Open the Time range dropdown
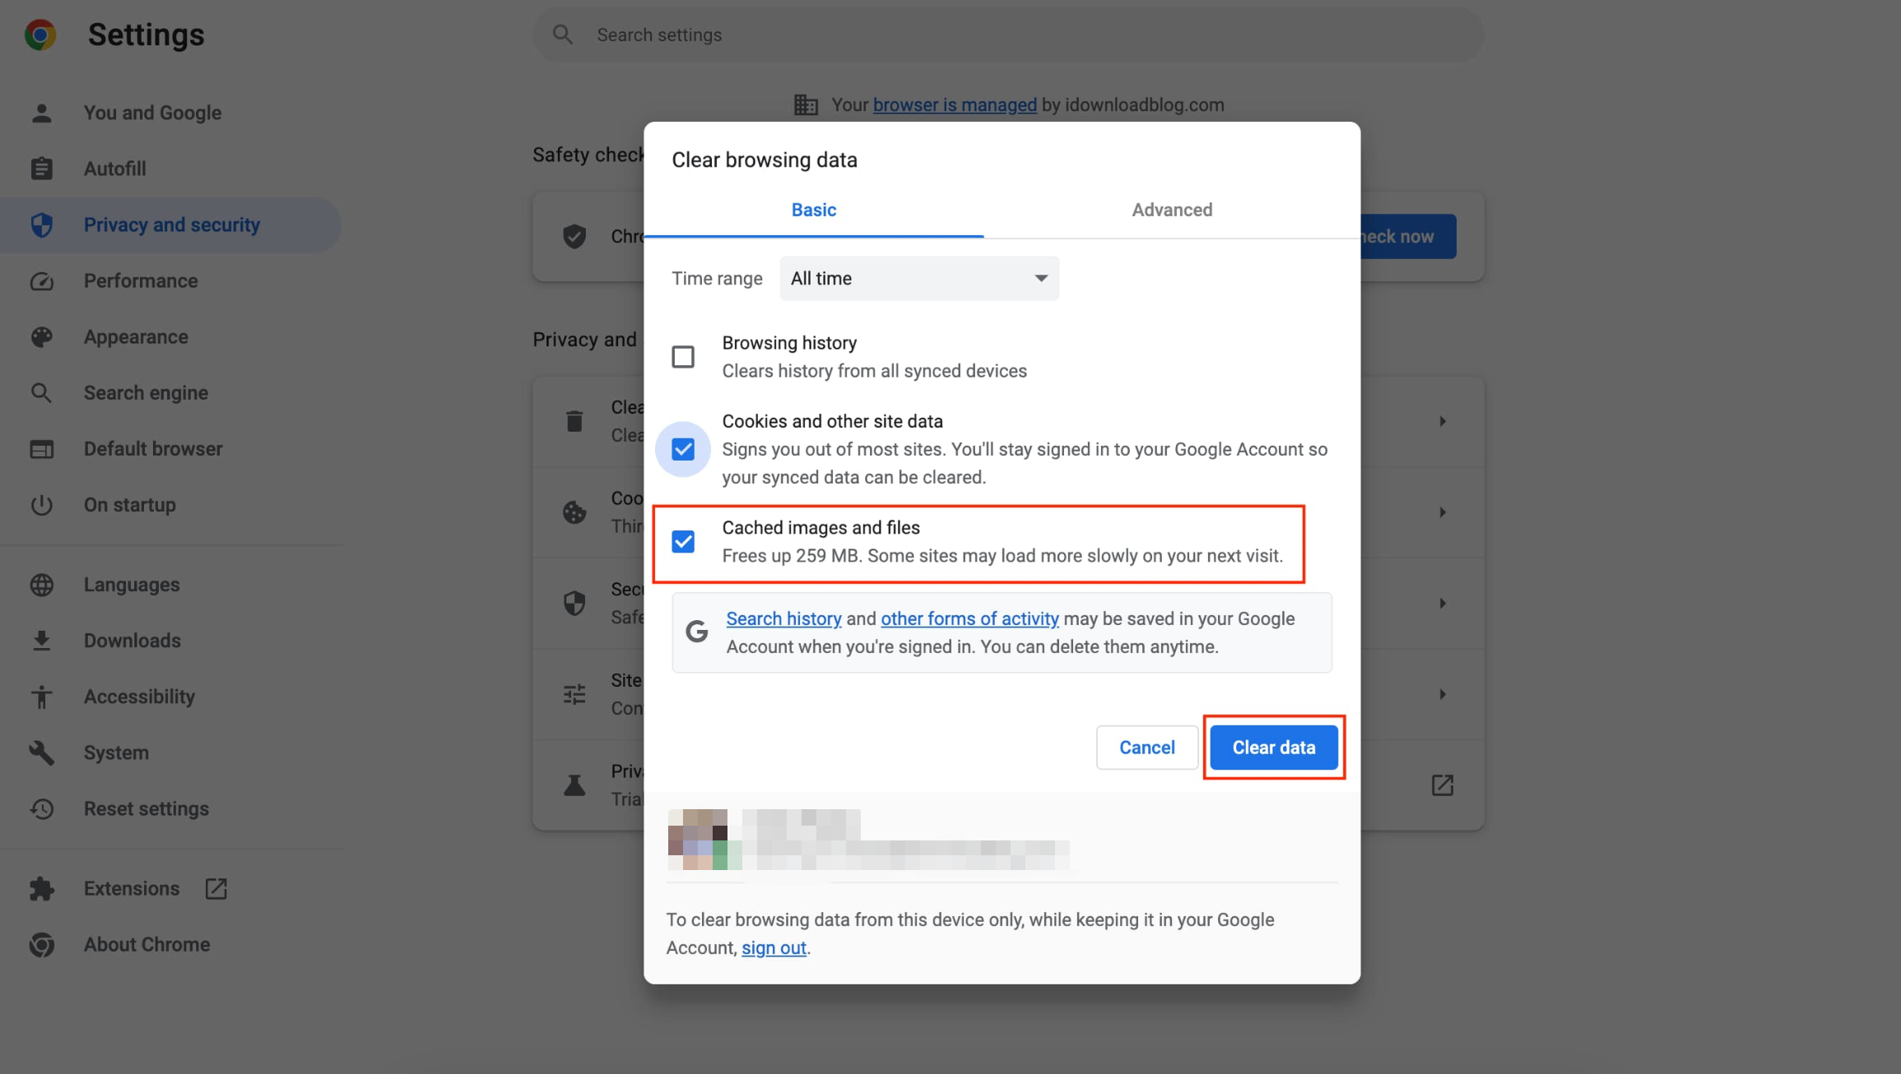 pyautogui.click(x=918, y=278)
